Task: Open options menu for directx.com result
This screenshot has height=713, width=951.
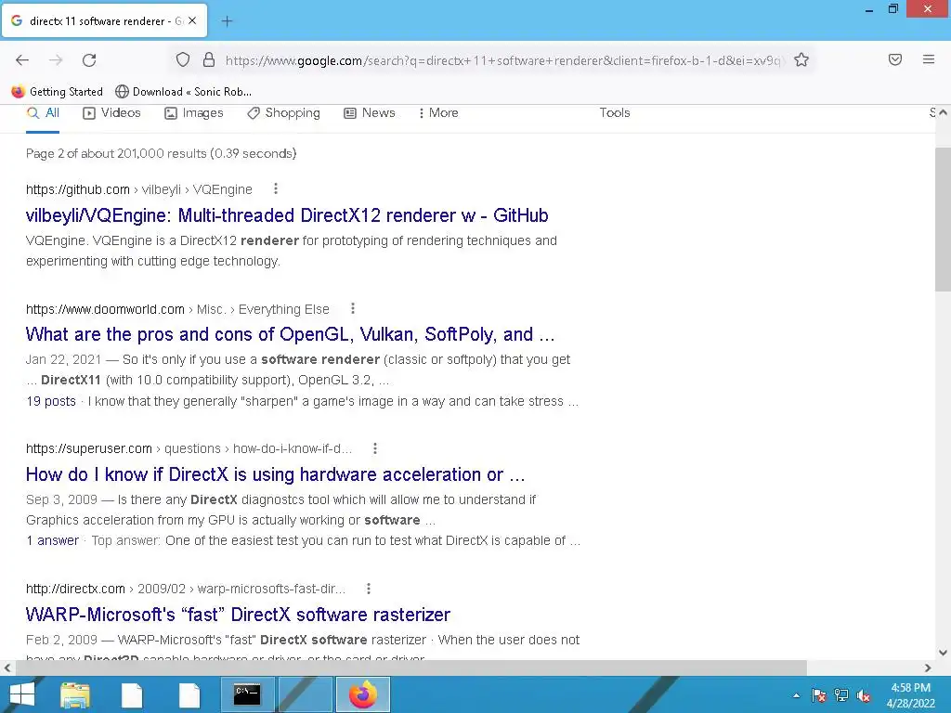Action: (368, 589)
